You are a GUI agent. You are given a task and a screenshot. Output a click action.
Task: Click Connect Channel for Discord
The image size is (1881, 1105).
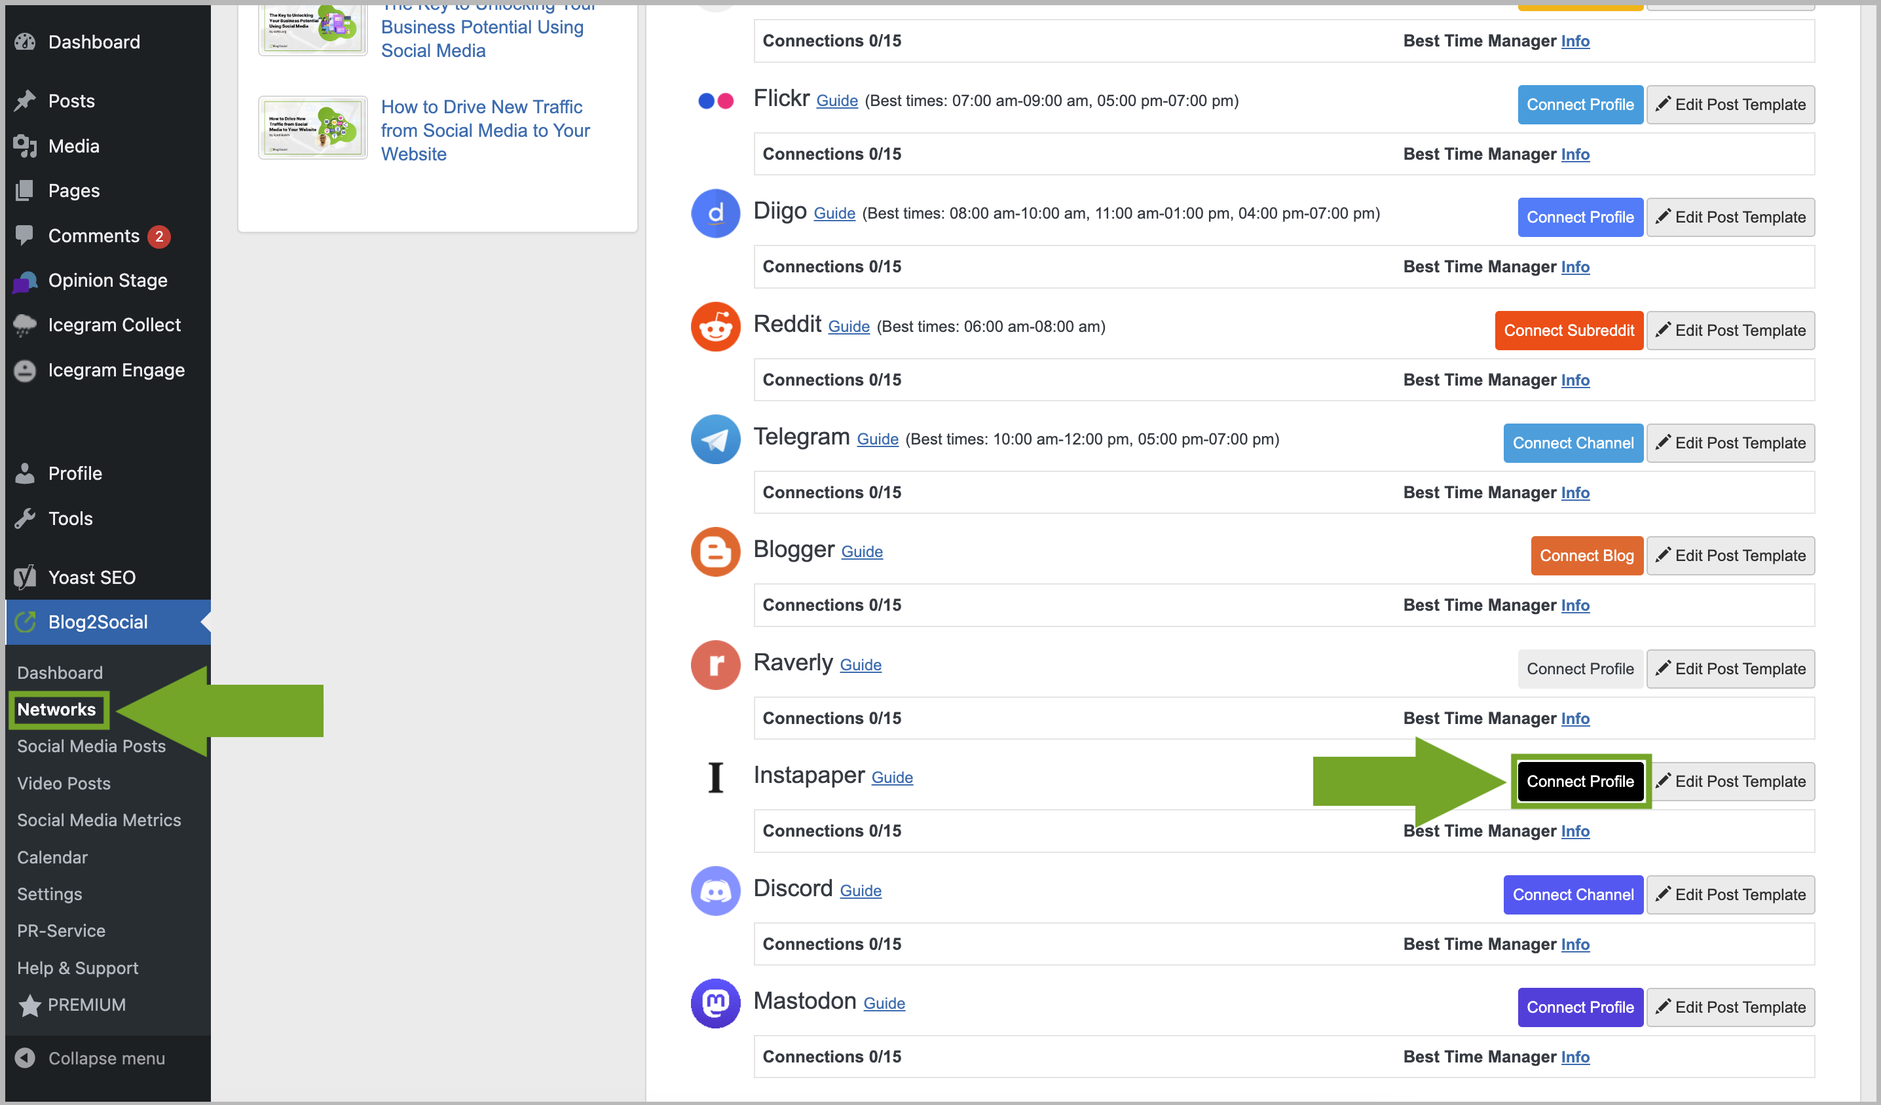1573,895
